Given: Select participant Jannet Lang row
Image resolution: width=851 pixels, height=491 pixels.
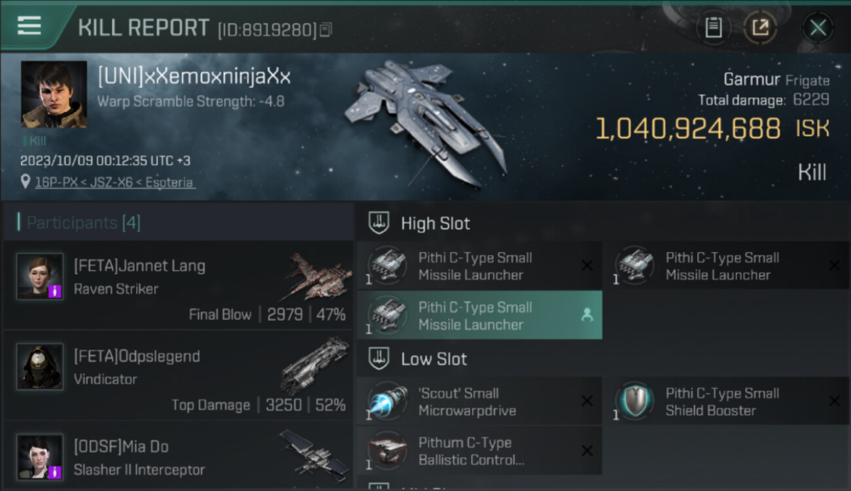Looking at the screenshot, I should [178, 285].
